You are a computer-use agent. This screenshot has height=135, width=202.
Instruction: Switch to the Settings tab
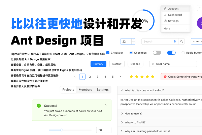coord(103,90)
